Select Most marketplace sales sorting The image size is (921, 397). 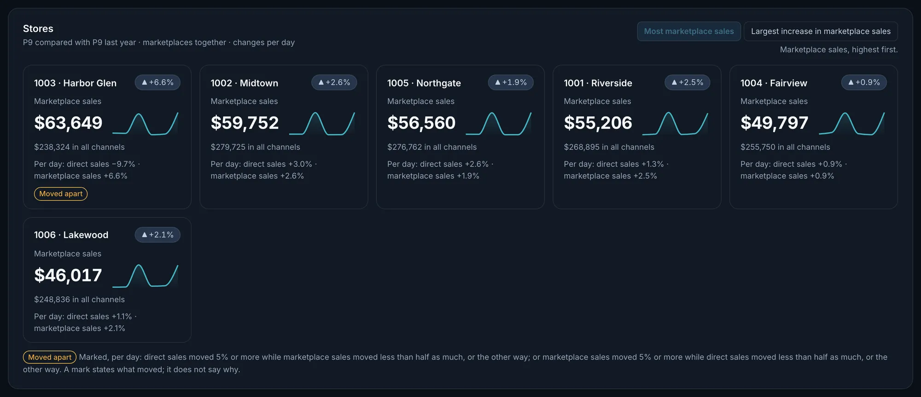pos(689,31)
